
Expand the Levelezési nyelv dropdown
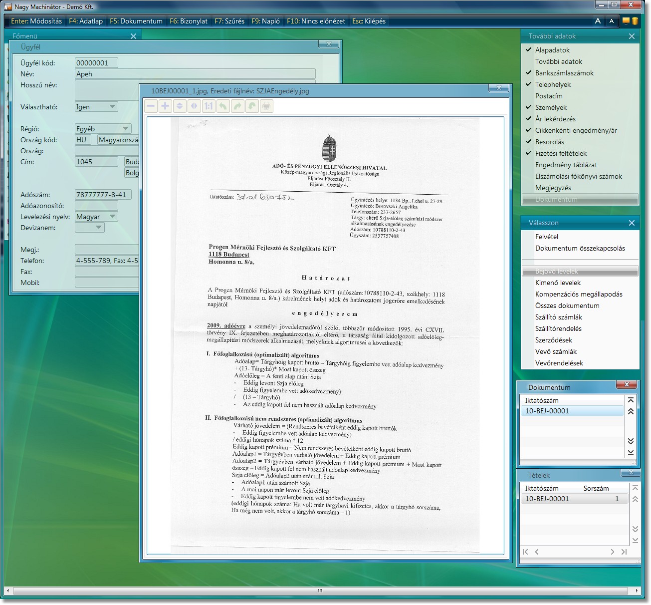(x=112, y=217)
